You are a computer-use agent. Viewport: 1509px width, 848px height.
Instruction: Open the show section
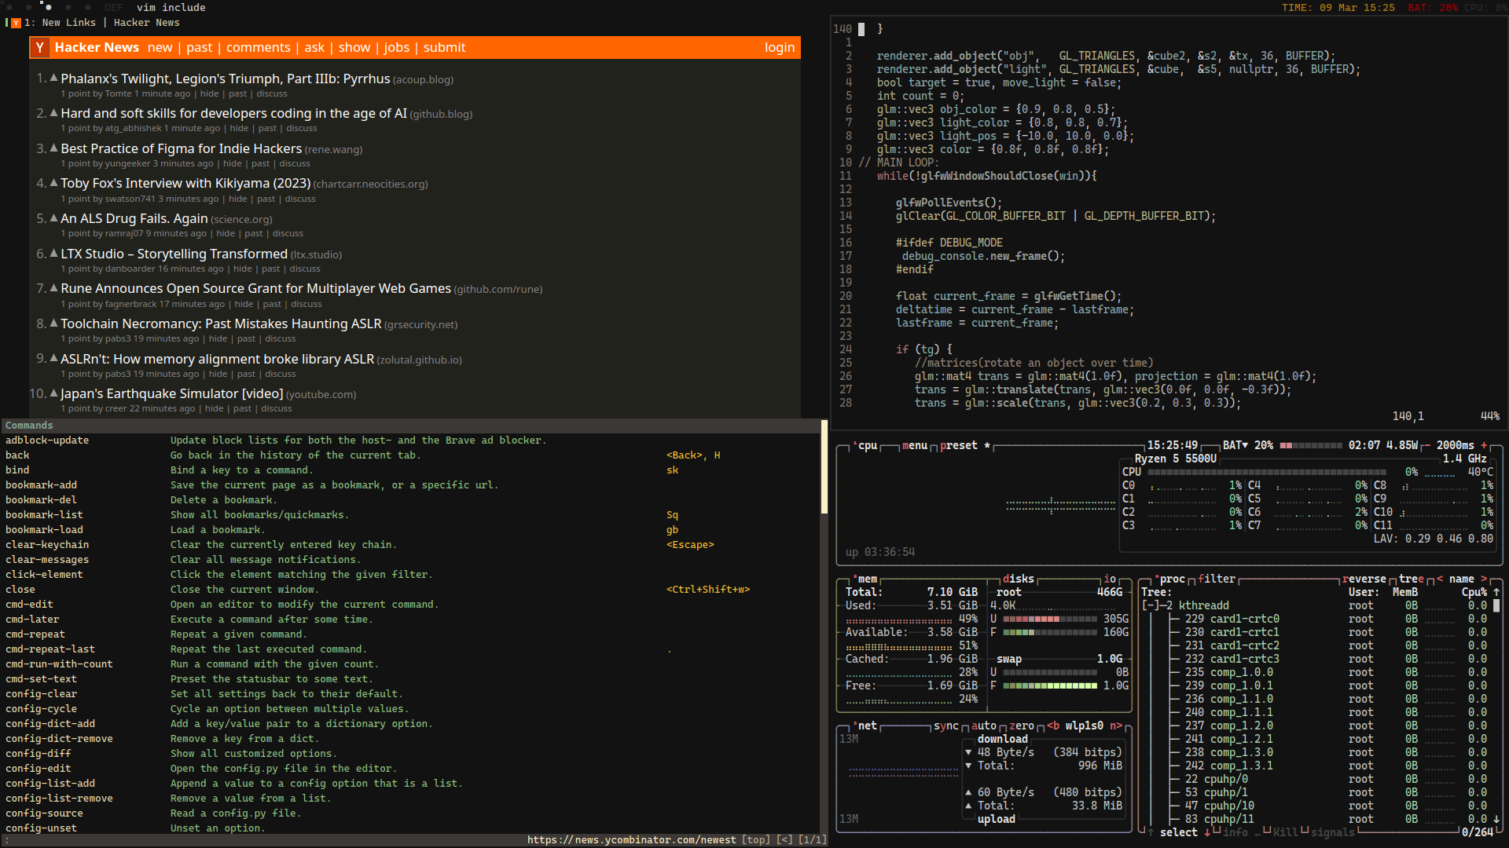354,47
